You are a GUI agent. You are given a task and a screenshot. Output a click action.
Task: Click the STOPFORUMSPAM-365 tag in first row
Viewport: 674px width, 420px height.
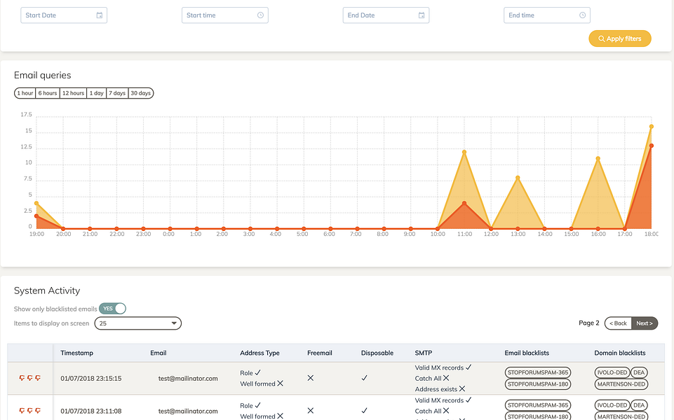coord(538,372)
